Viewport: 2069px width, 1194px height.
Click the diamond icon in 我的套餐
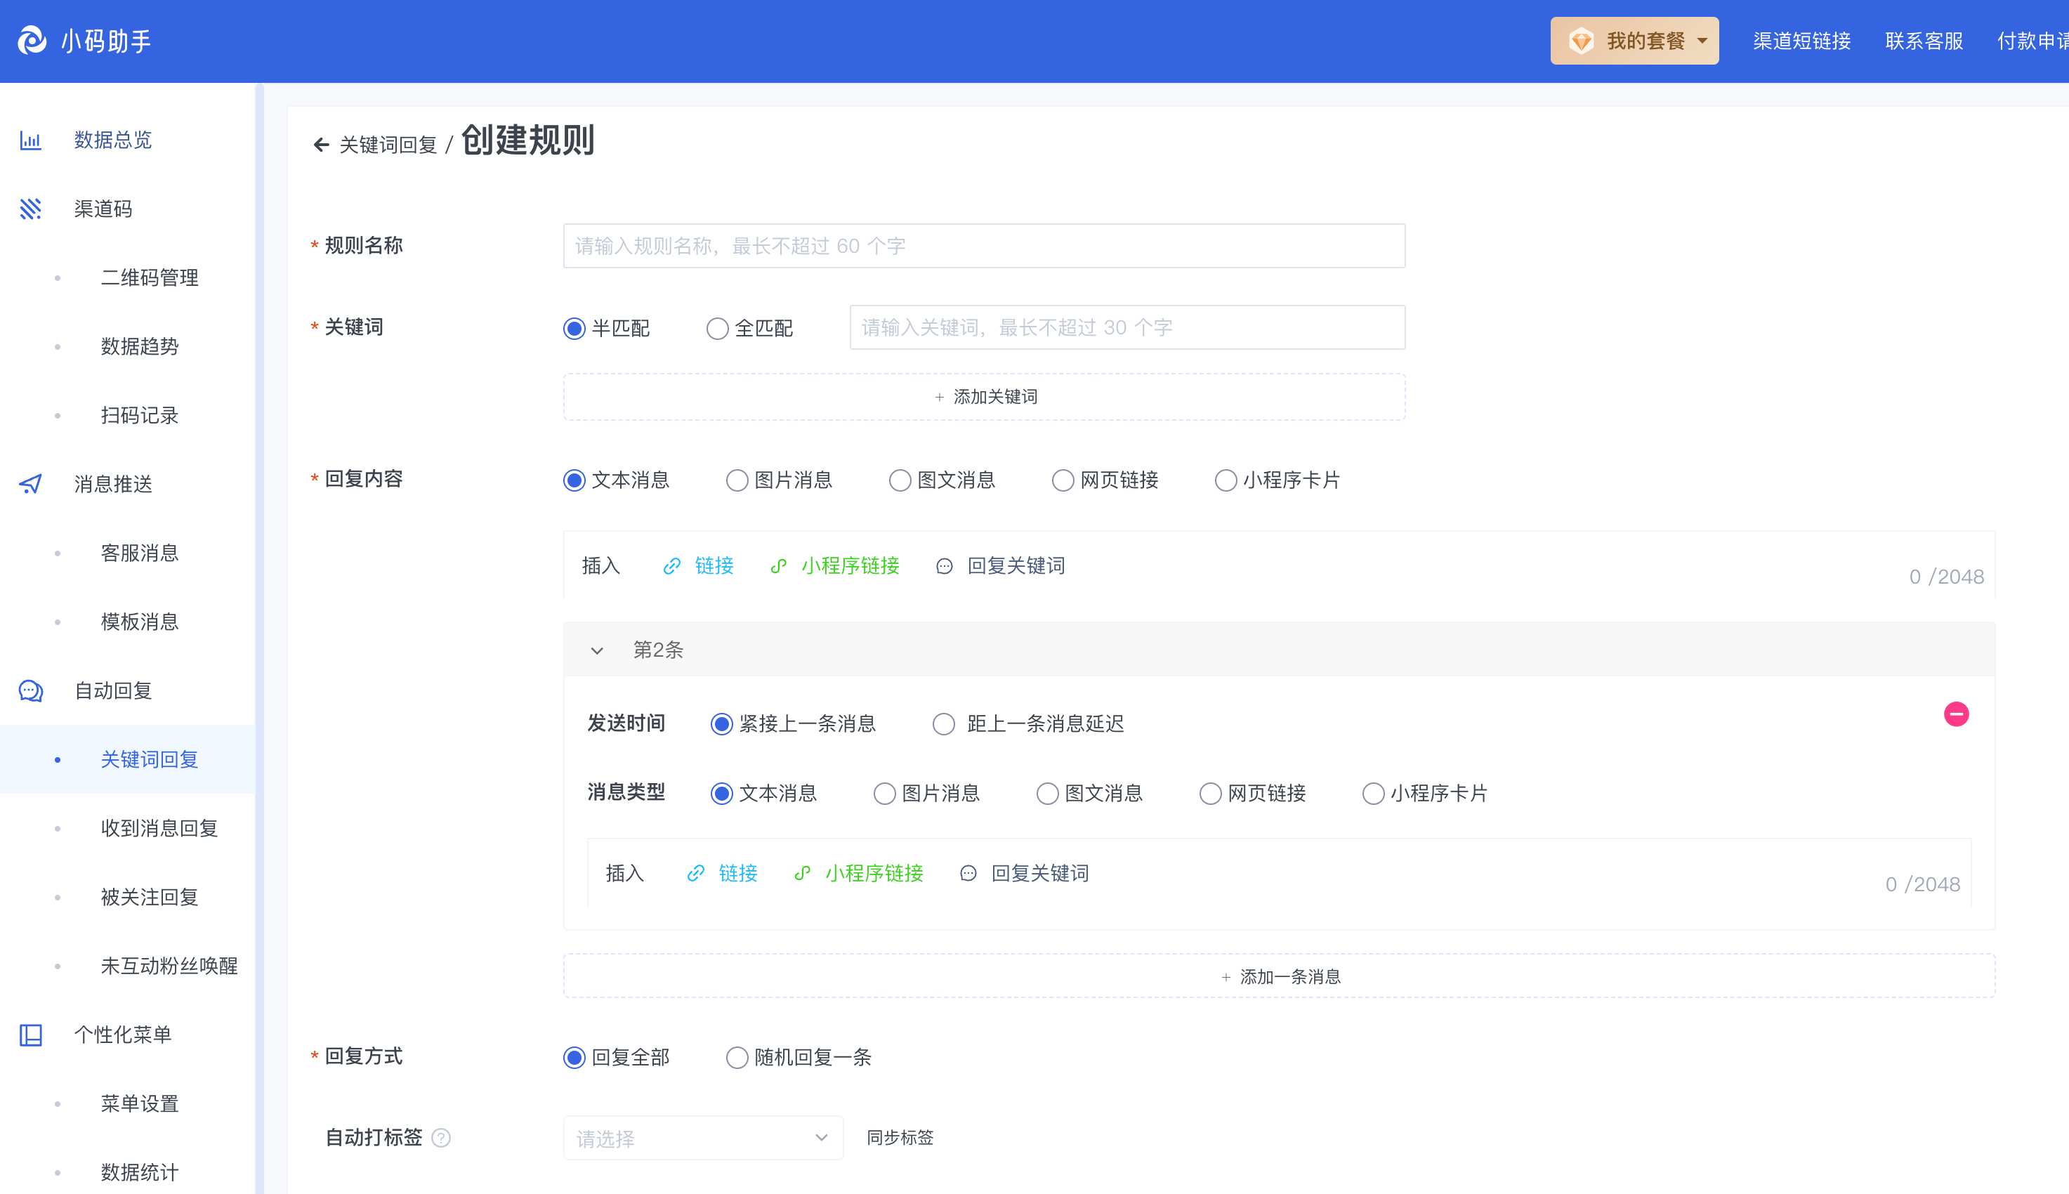(1582, 40)
